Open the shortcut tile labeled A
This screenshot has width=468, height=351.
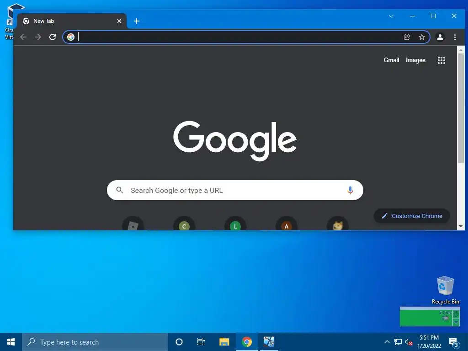pos(287,223)
